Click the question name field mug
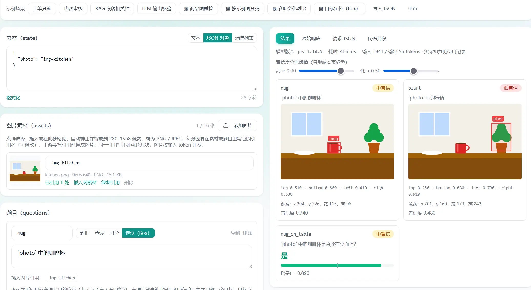This screenshot has width=531, height=290. pos(42,233)
